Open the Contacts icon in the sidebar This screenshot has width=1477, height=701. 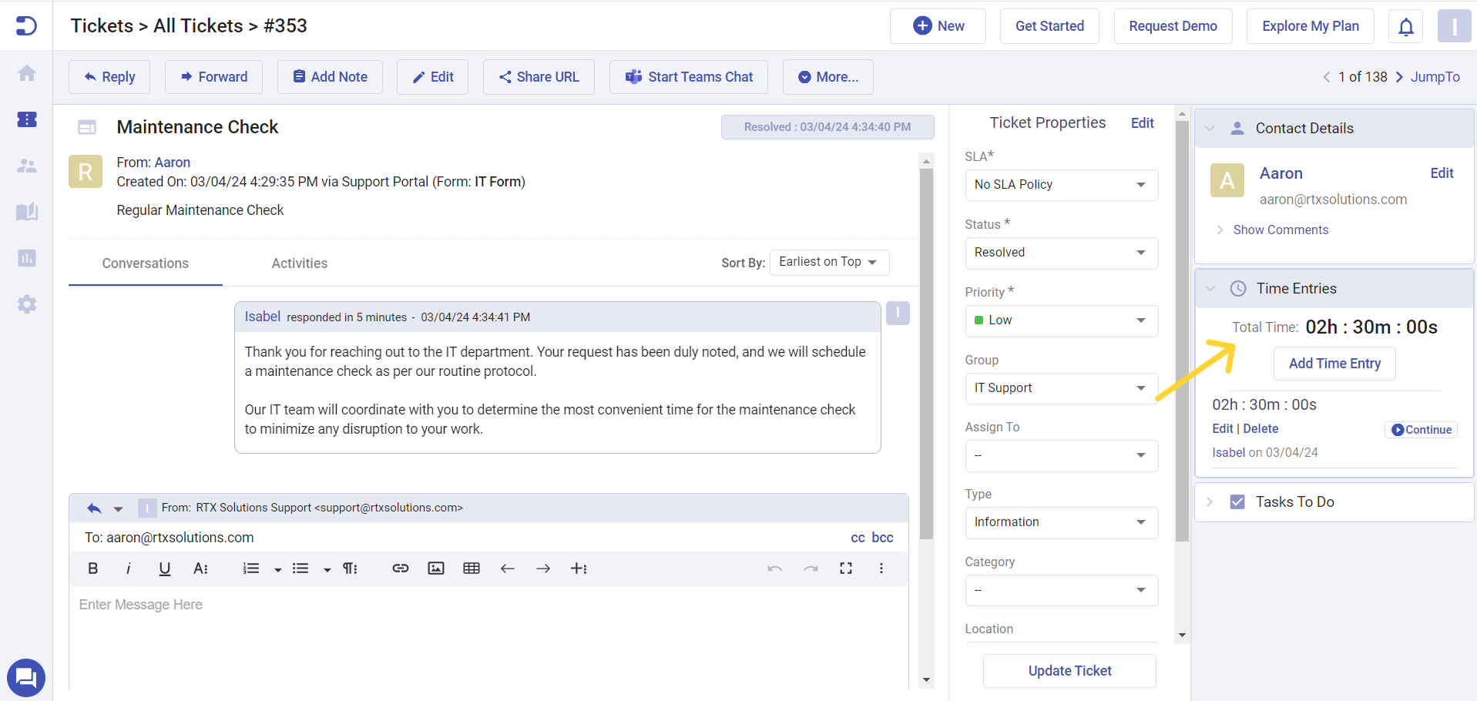click(26, 166)
